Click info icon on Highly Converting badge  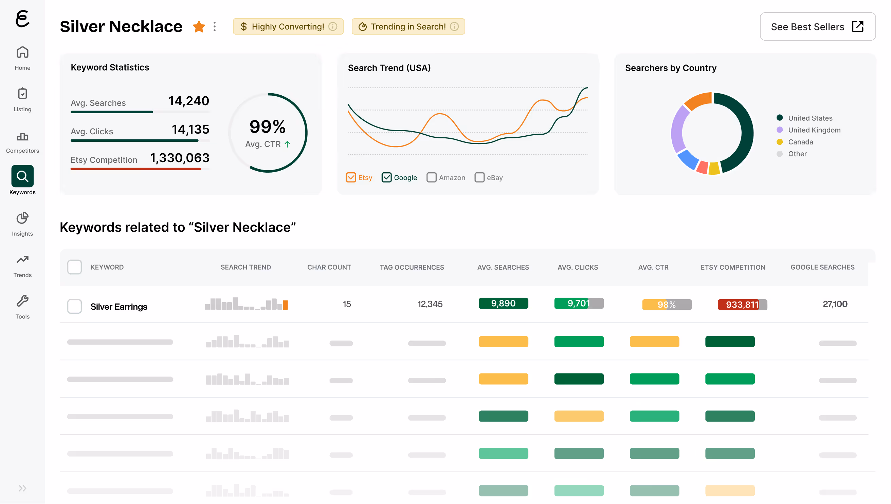tap(333, 27)
